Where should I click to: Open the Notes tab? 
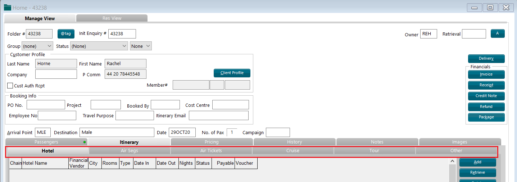pos(377,142)
